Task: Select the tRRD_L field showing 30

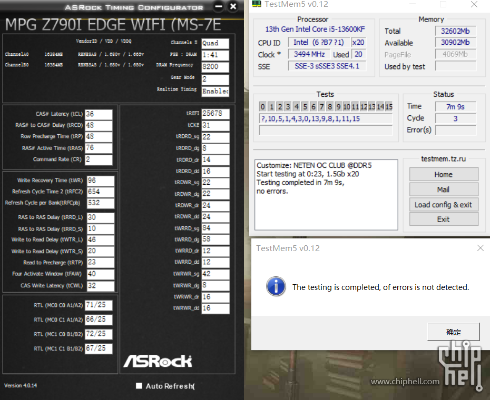Action: 101,218
